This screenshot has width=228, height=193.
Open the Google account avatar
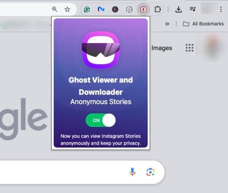point(212,47)
